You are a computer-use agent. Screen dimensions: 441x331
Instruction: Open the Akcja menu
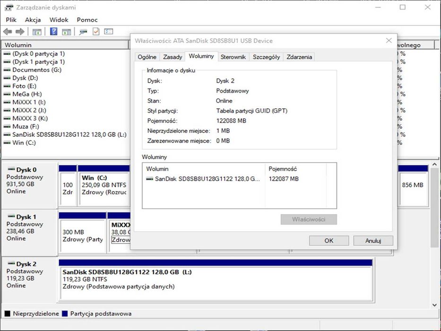[33, 20]
